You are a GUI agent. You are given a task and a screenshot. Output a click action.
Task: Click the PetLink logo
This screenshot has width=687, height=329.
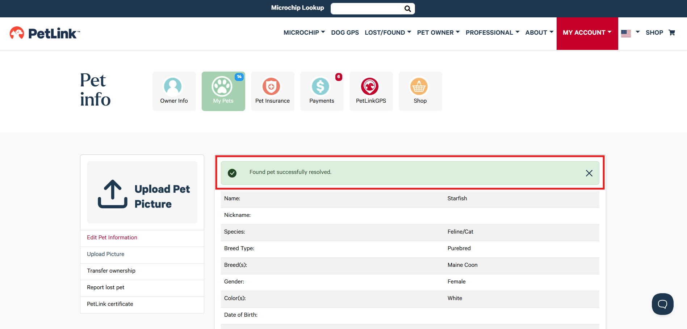(x=45, y=33)
